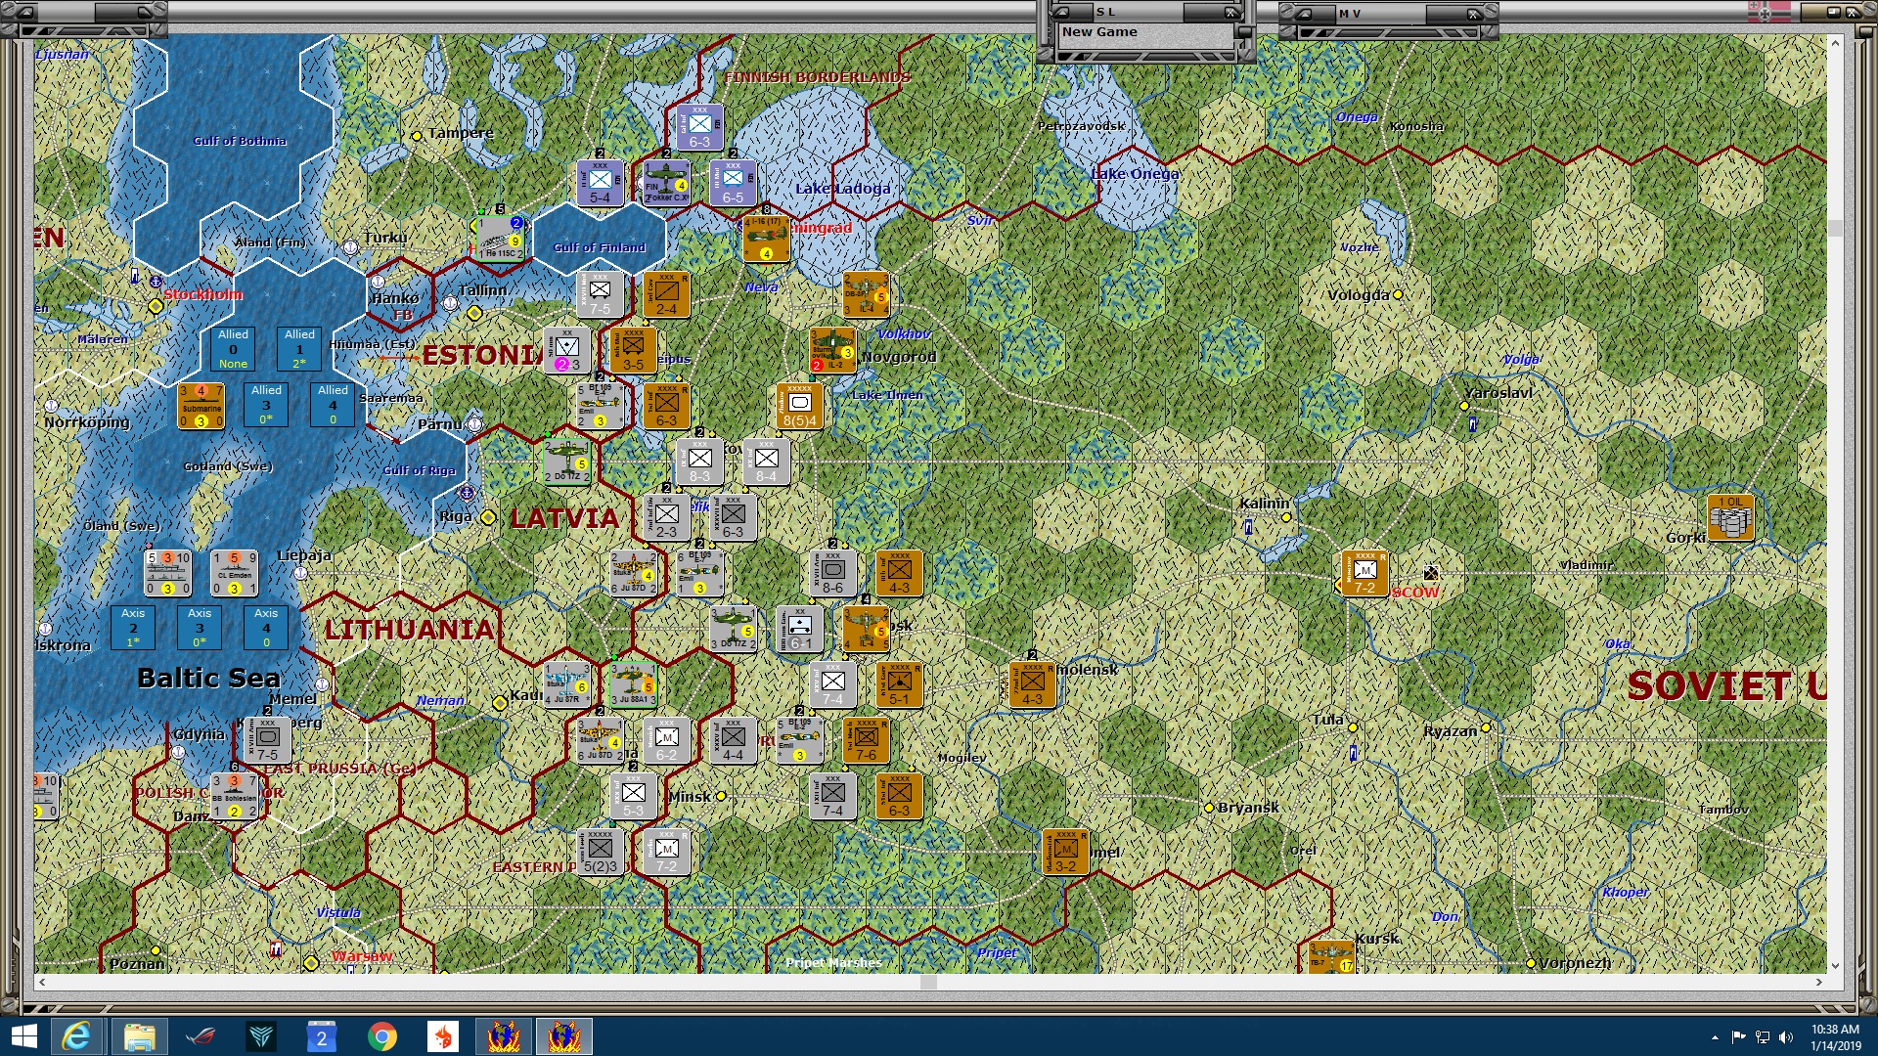Collapse the S L window with its arrow button
The width and height of the screenshot is (1878, 1056).
pos(1060,12)
